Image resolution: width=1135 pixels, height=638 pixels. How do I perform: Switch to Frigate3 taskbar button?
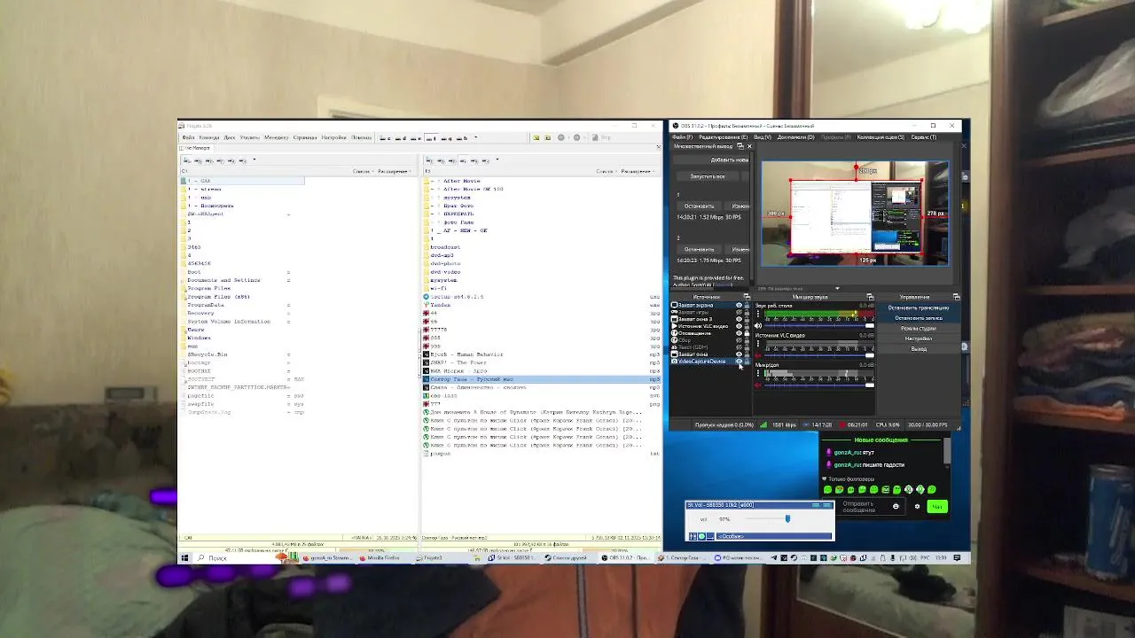433,558
